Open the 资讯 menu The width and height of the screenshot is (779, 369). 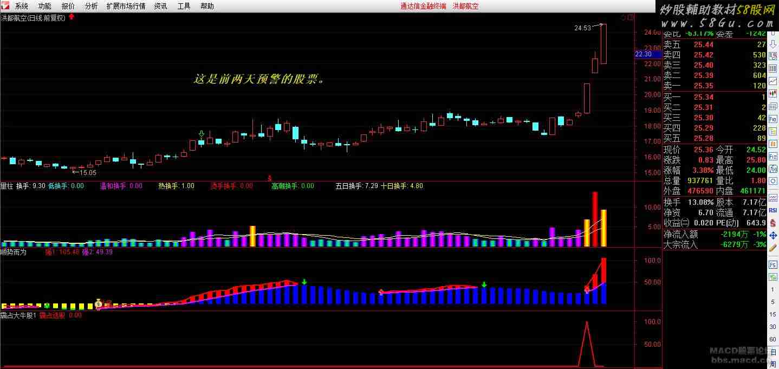(160, 6)
